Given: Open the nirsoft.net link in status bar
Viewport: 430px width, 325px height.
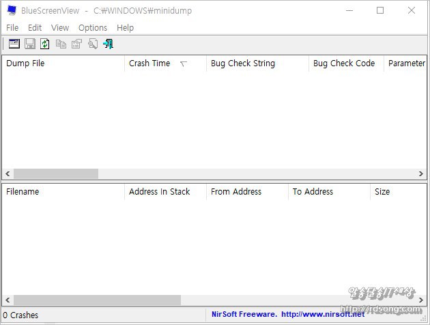Looking at the screenshot, I should (322, 315).
